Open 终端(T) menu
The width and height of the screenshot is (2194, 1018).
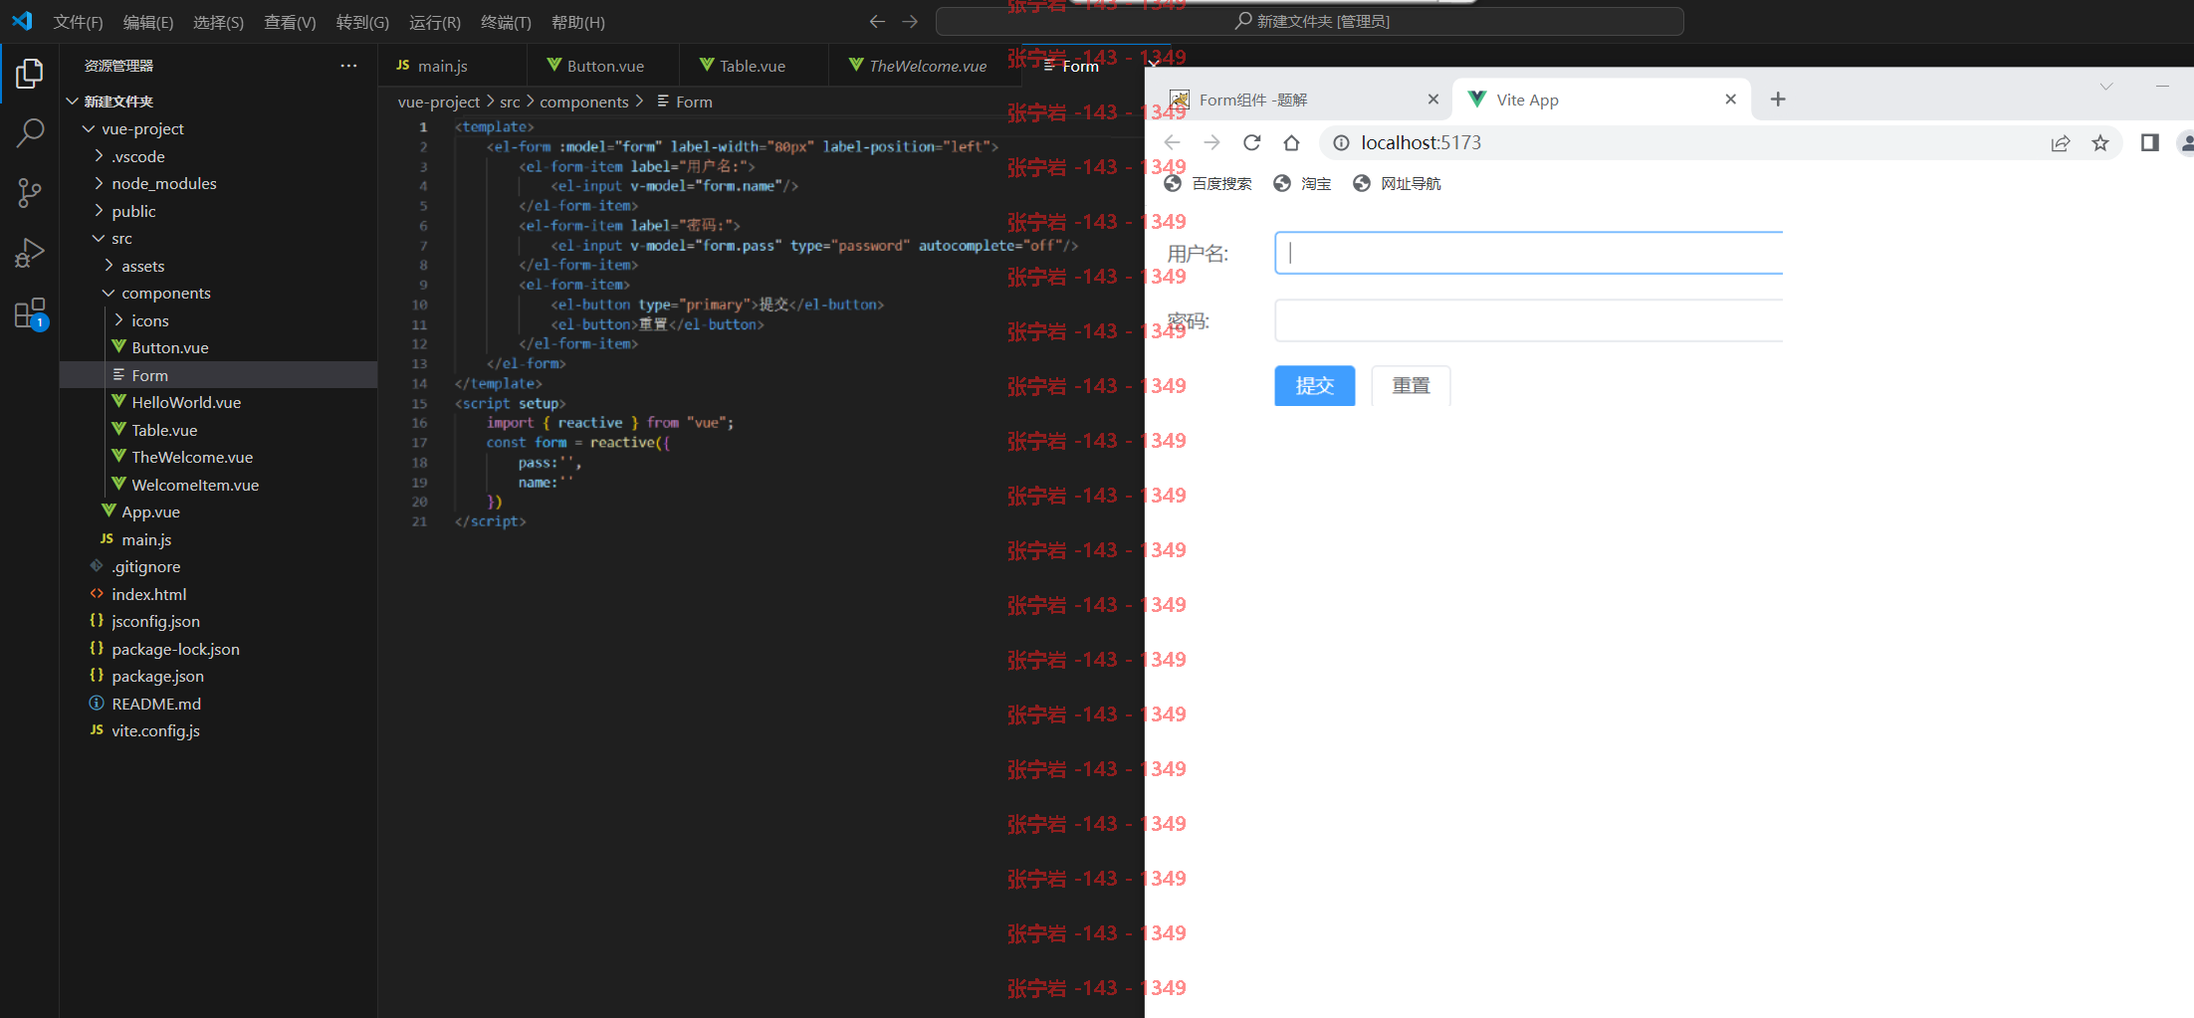point(506,22)
